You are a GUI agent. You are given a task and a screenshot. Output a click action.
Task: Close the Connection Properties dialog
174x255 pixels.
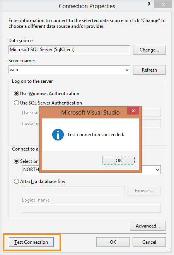(x=163, y=4)
